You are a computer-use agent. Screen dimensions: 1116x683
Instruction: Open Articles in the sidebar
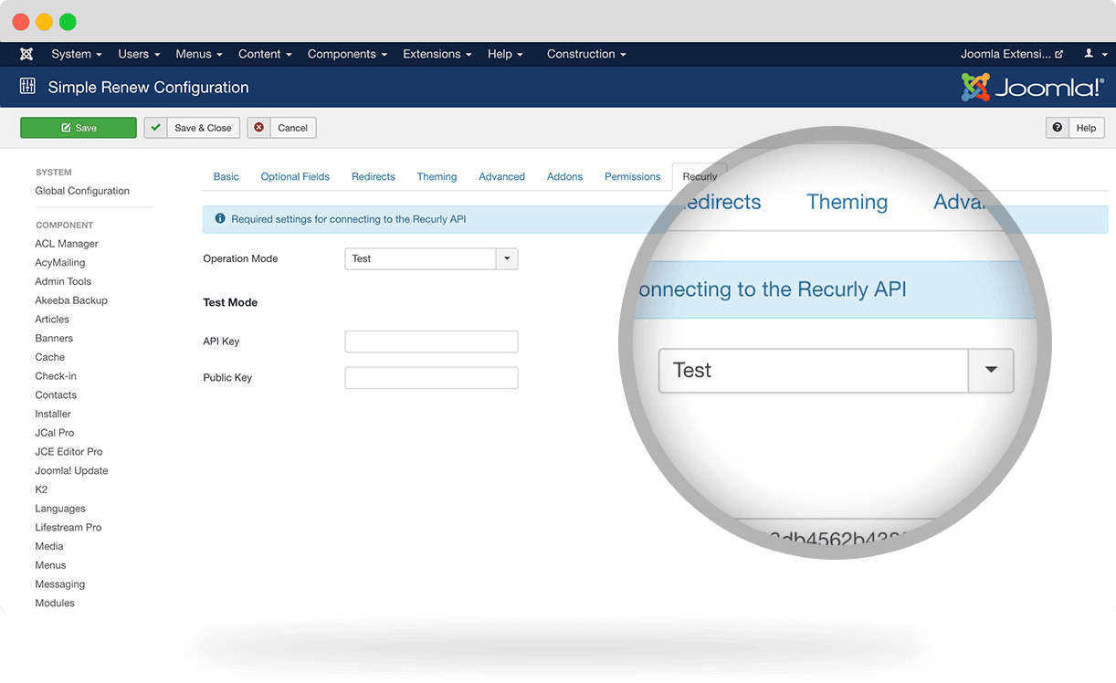pyautogui.click(x=52, y=320)
